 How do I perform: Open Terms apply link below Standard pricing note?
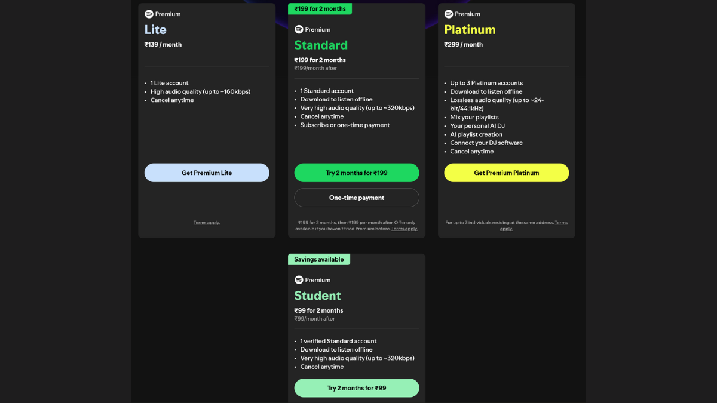click(x=405, y=228)
